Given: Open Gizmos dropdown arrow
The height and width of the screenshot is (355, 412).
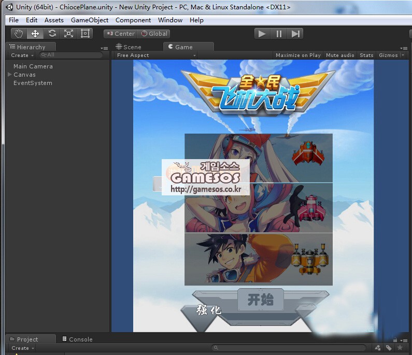Looking at the screenshot, I should pyautogui.click(x=403, y=55).
